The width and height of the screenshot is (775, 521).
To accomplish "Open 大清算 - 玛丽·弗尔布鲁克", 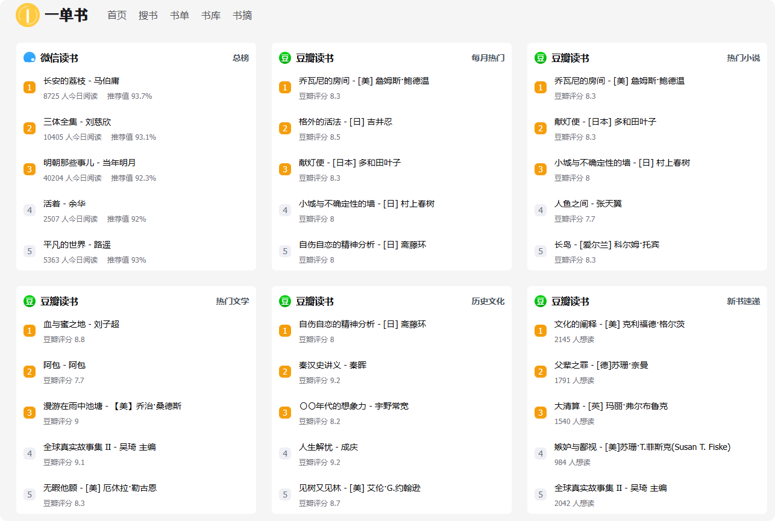I will click(611, 406).
